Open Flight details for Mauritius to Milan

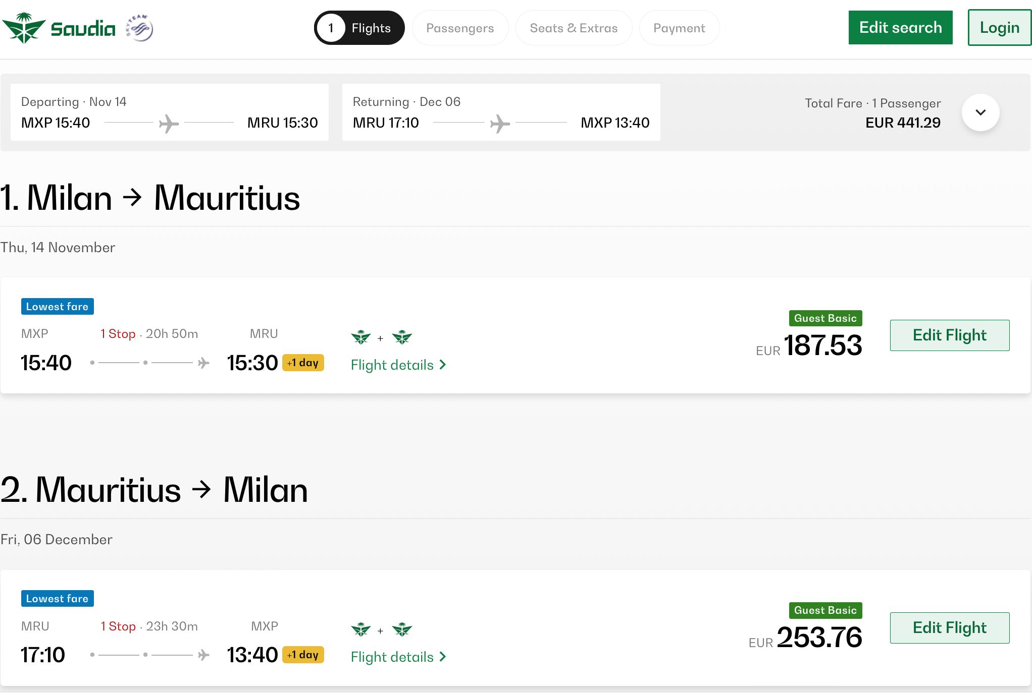tap(398, 657)
